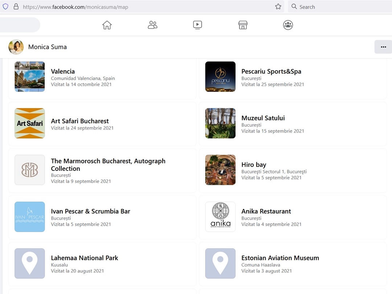Open Hiro bay place link
This screenshot has height=294, width=392.
[x=254, y=165]
